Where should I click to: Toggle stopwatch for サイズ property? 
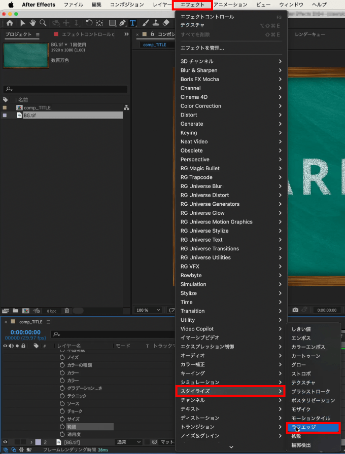[x=62, y=419]
